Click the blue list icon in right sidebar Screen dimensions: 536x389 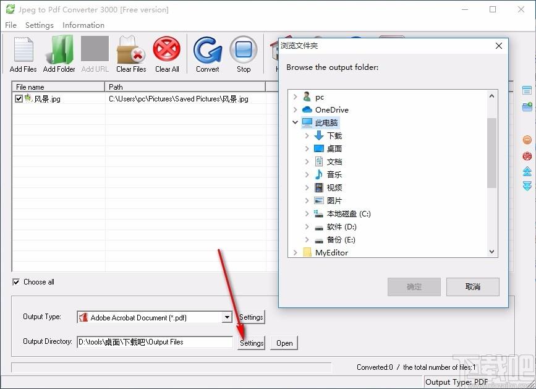click(527, 90)
